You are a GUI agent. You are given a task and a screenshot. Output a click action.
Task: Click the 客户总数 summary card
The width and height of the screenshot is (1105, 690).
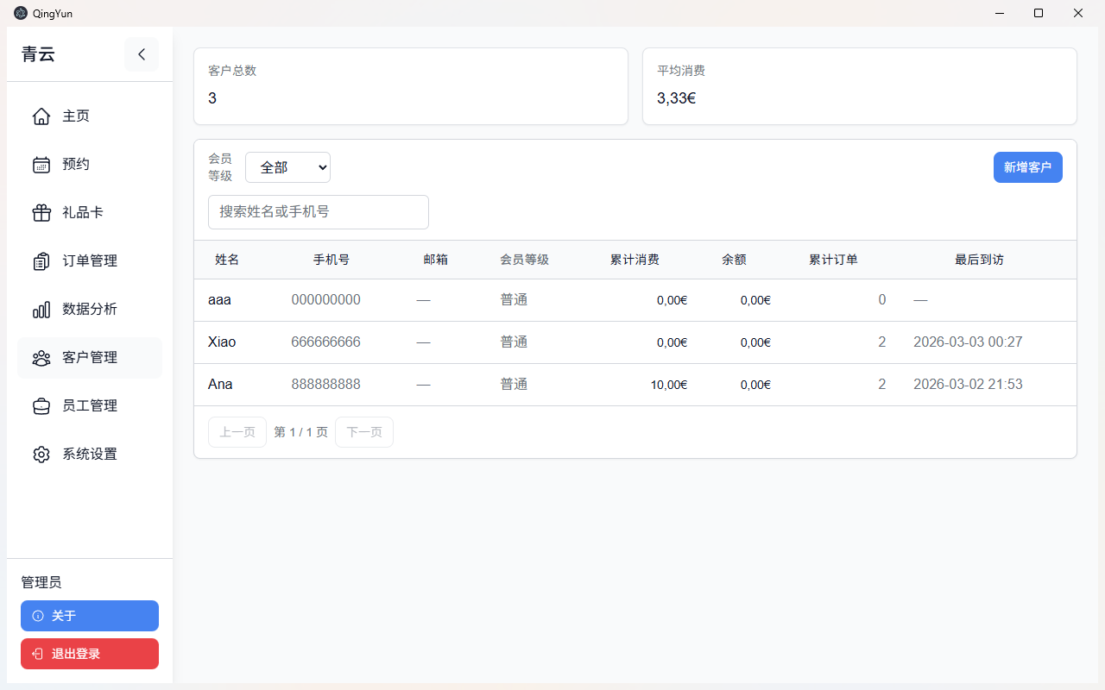[411, 86]
